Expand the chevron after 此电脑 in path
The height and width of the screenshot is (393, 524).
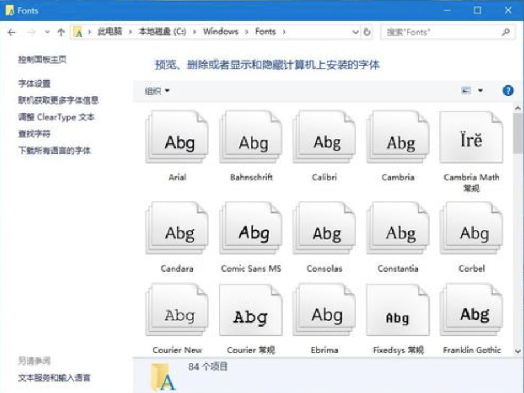(130, 32)
